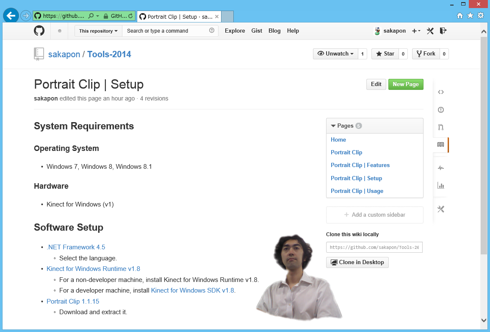Click Add a custom sidebar
Viewport: 490px width, 332px height.
374,215
